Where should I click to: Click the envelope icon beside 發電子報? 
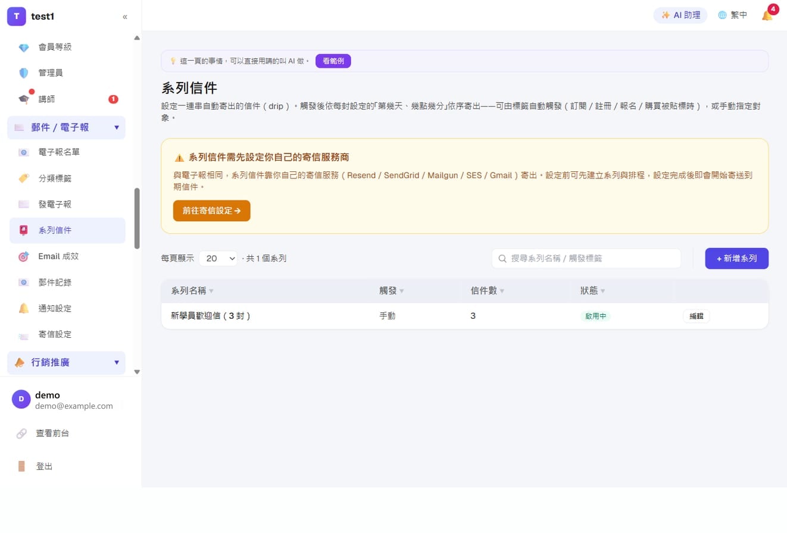coord(24,205)
